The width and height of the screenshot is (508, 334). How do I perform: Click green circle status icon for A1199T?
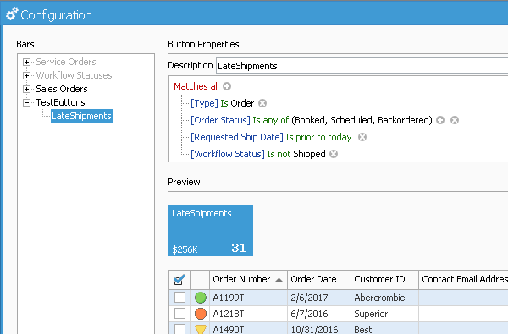point(201,298)
